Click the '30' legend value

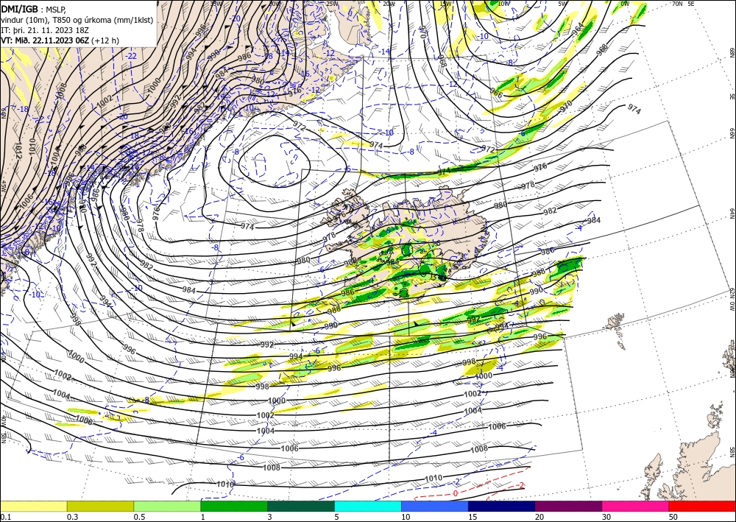(606, 517)
